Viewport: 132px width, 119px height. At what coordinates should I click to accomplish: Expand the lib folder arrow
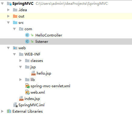click(21, 80)
